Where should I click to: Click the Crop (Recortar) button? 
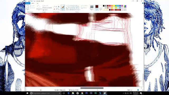(45, 6)
